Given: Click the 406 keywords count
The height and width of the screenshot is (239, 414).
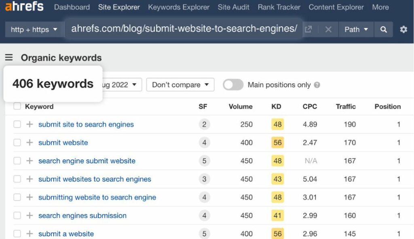Looking at the screenshot, I should 53,83.
